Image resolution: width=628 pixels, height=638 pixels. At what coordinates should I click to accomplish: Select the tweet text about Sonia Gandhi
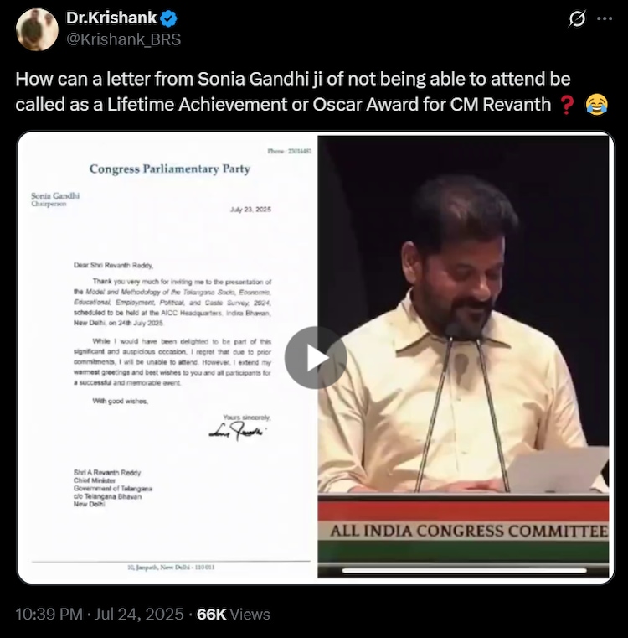[311, 91]
